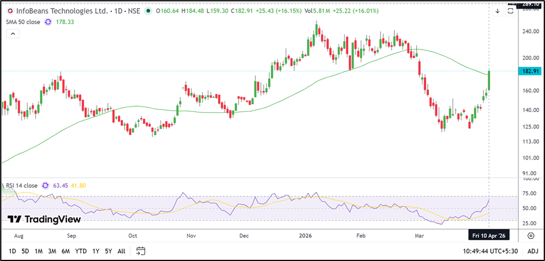545x261 pixels.
Task: Select the 5D time range
Action: point(25,251)
